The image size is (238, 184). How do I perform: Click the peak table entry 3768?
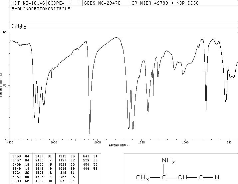point(17,156)
